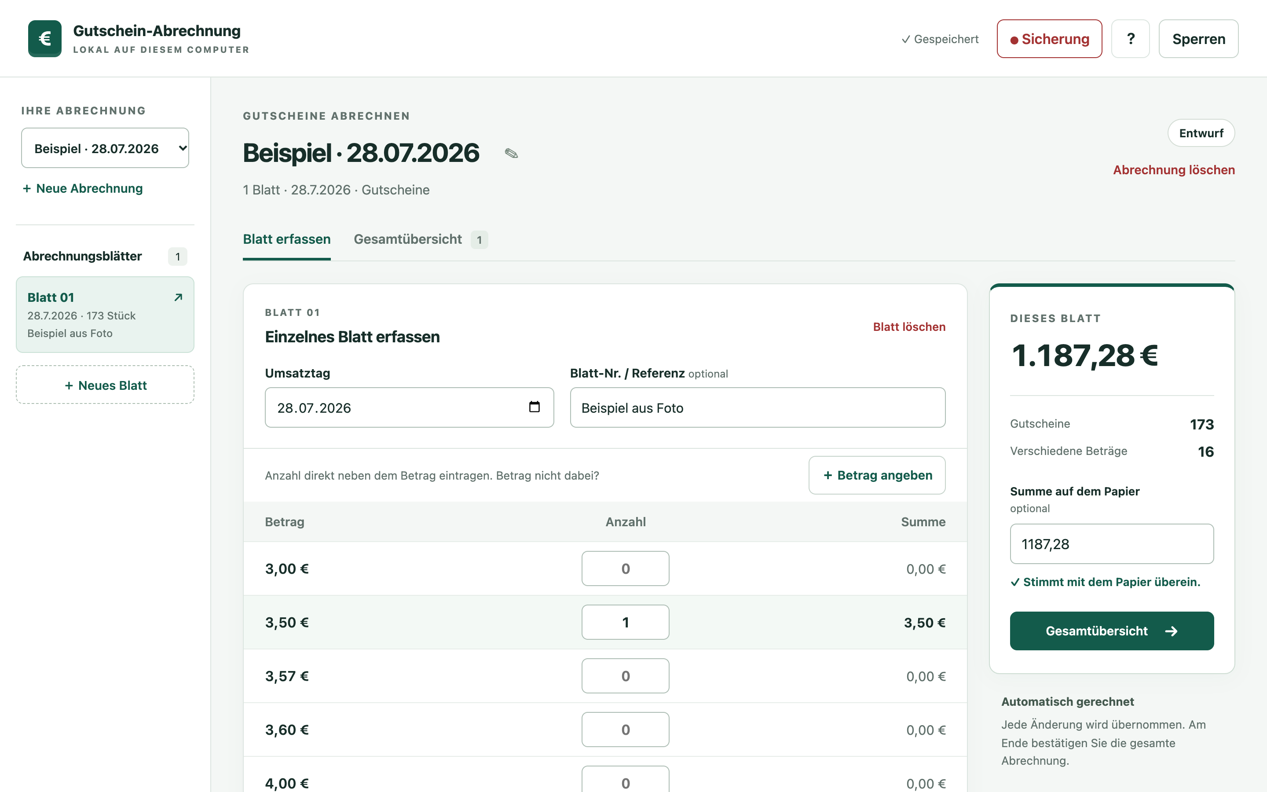Focus Anzahl field for 3,57 €
This screenshot has height=792, width=1267.
pos(625,676)
